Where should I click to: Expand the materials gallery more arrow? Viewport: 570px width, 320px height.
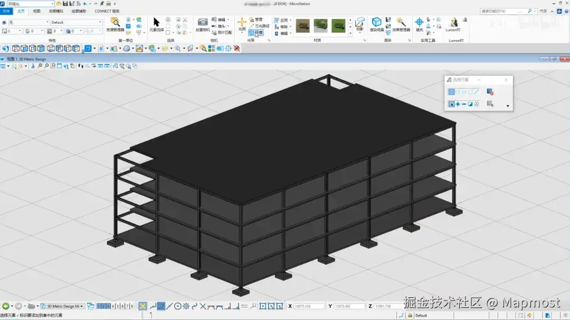click(x=350, y=33)
